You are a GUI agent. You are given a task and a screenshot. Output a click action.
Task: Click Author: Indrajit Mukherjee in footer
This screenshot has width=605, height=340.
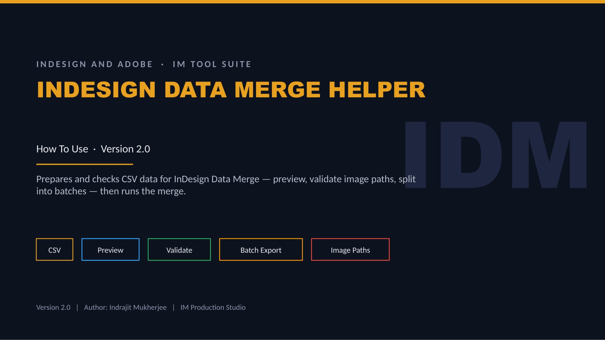click(x=125, y=307)
